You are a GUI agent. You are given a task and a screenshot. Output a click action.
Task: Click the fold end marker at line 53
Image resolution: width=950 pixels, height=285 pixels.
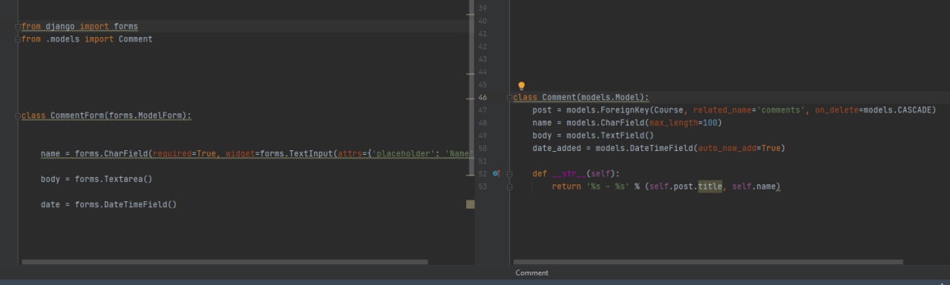[510, 187]
